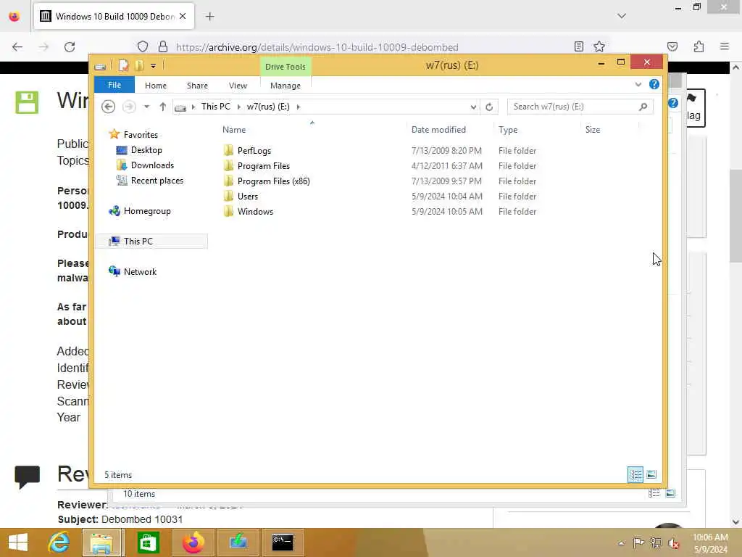742x557 pixels.
Task: Open Firefox extensions puzzle icon
Action: [x=699, y=46]
